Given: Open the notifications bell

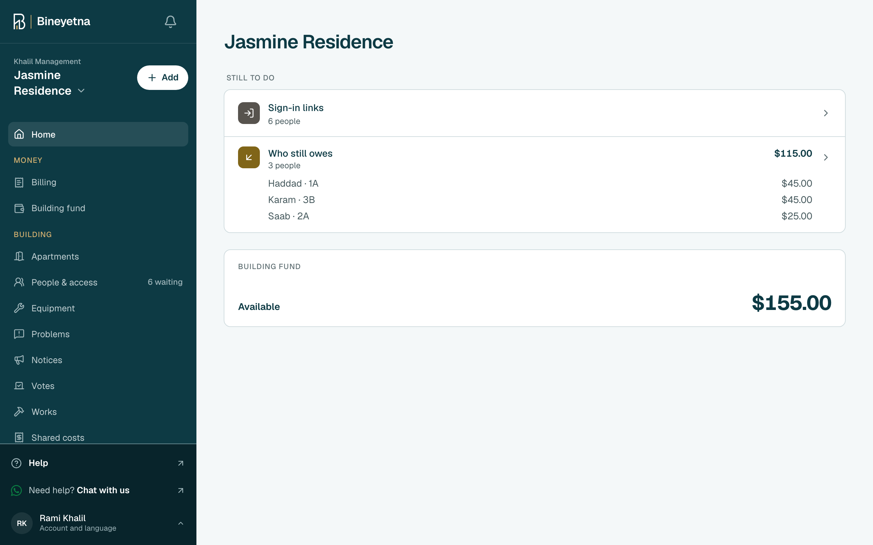Looking at the screenshot, I should point(170,21).
